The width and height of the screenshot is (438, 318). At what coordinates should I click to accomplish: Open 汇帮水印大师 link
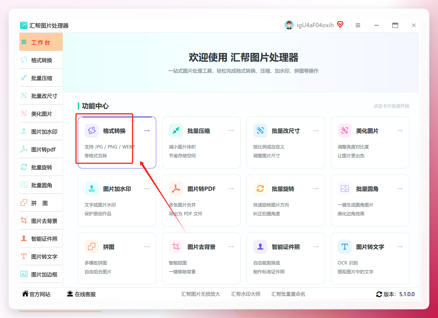click(246, 294)
